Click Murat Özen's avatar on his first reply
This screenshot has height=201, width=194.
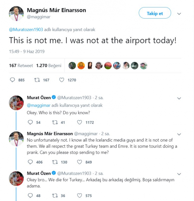[16, 103]
